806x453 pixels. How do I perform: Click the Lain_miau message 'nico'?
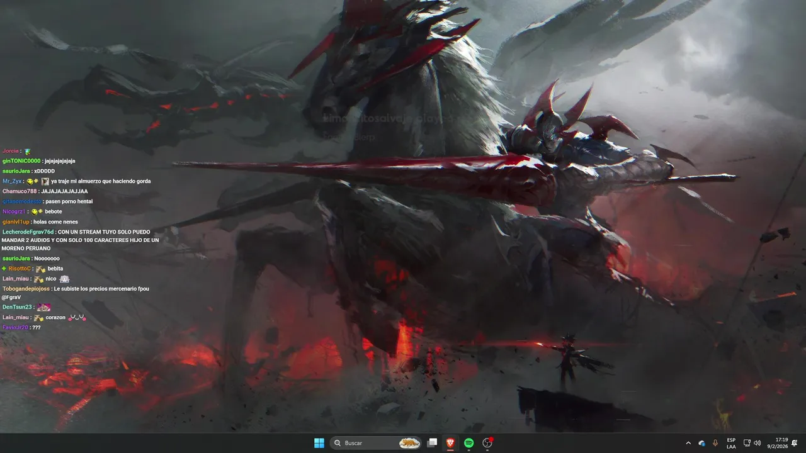coord(51,279)
